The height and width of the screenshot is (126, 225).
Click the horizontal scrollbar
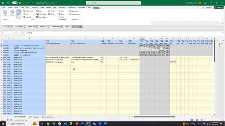pyautogui.click(x=154, y=117)
